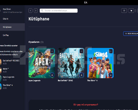The height and width of the screenshot is (110, 138).
Task: Download The Sims 4 via its download icon
Action: point(111,75)
